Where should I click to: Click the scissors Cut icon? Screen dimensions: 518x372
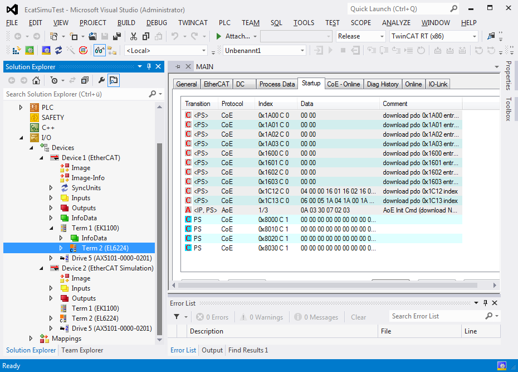[x=134, y=36]
